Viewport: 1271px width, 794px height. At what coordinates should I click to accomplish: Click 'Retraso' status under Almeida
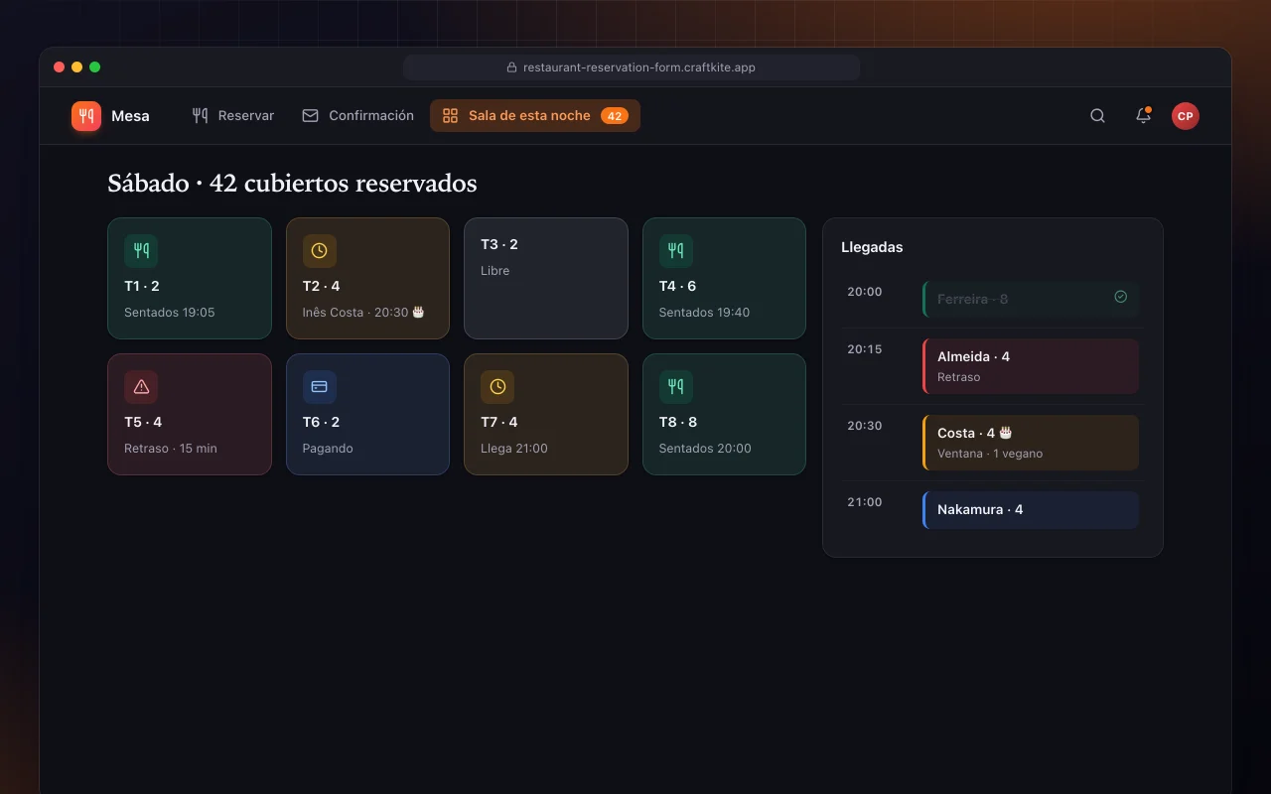(x=959, y=377)
